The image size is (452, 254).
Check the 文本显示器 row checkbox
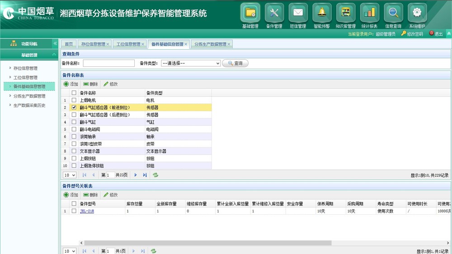(74, 151)
